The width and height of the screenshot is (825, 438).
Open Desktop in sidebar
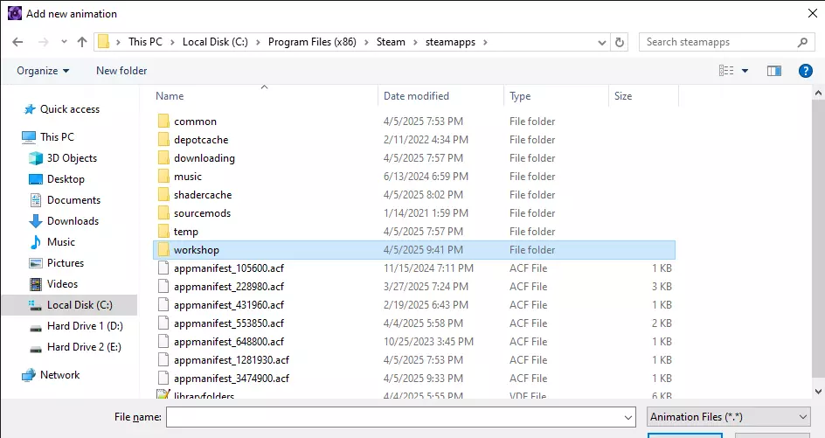click(x=66, y=179)
